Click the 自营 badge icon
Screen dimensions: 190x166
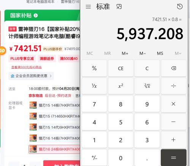[x=13, y=29]
